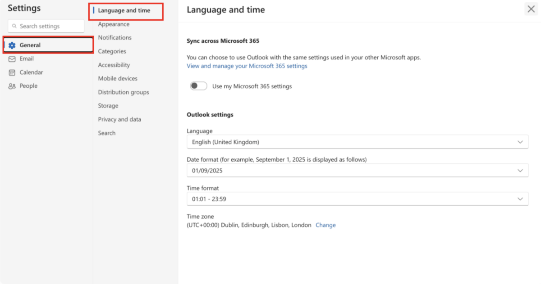Change the time zone
Image resolution: width=541 pixels, height=284 pixels.
[326, 225]
